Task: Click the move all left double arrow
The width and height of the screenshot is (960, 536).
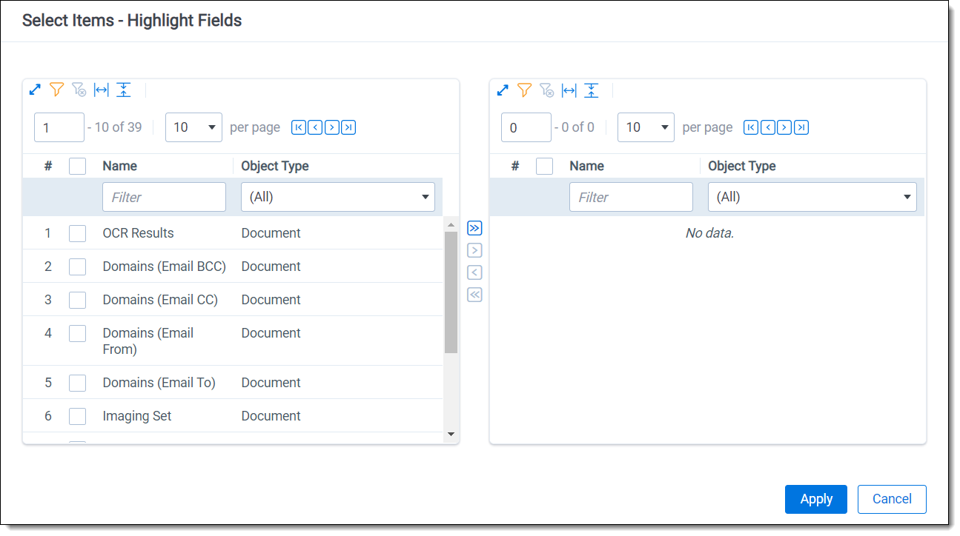Action: (475, 295)
